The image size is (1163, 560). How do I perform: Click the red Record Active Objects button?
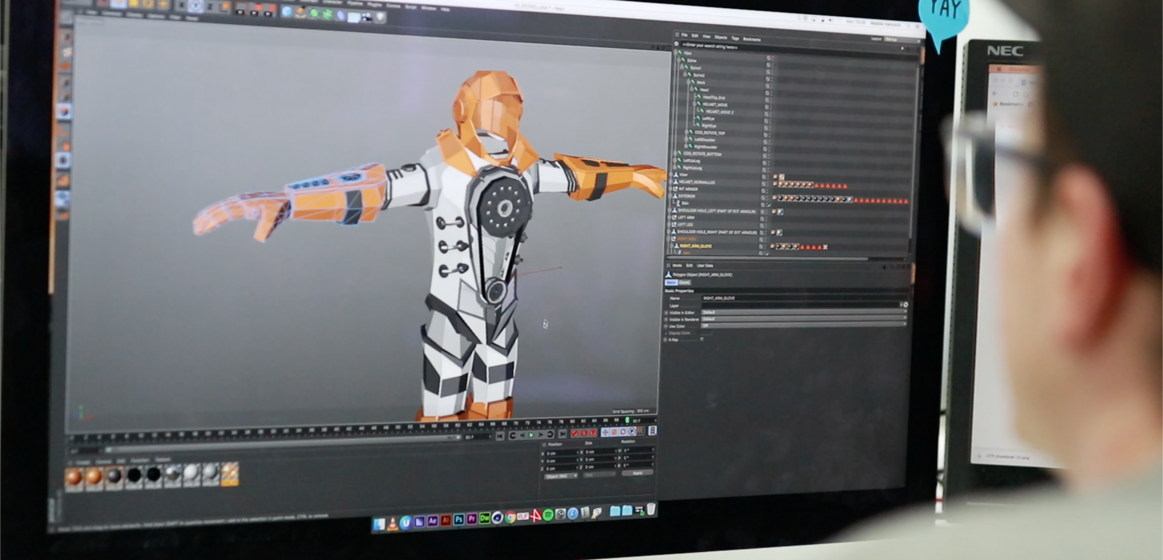(x=575, y=433)
